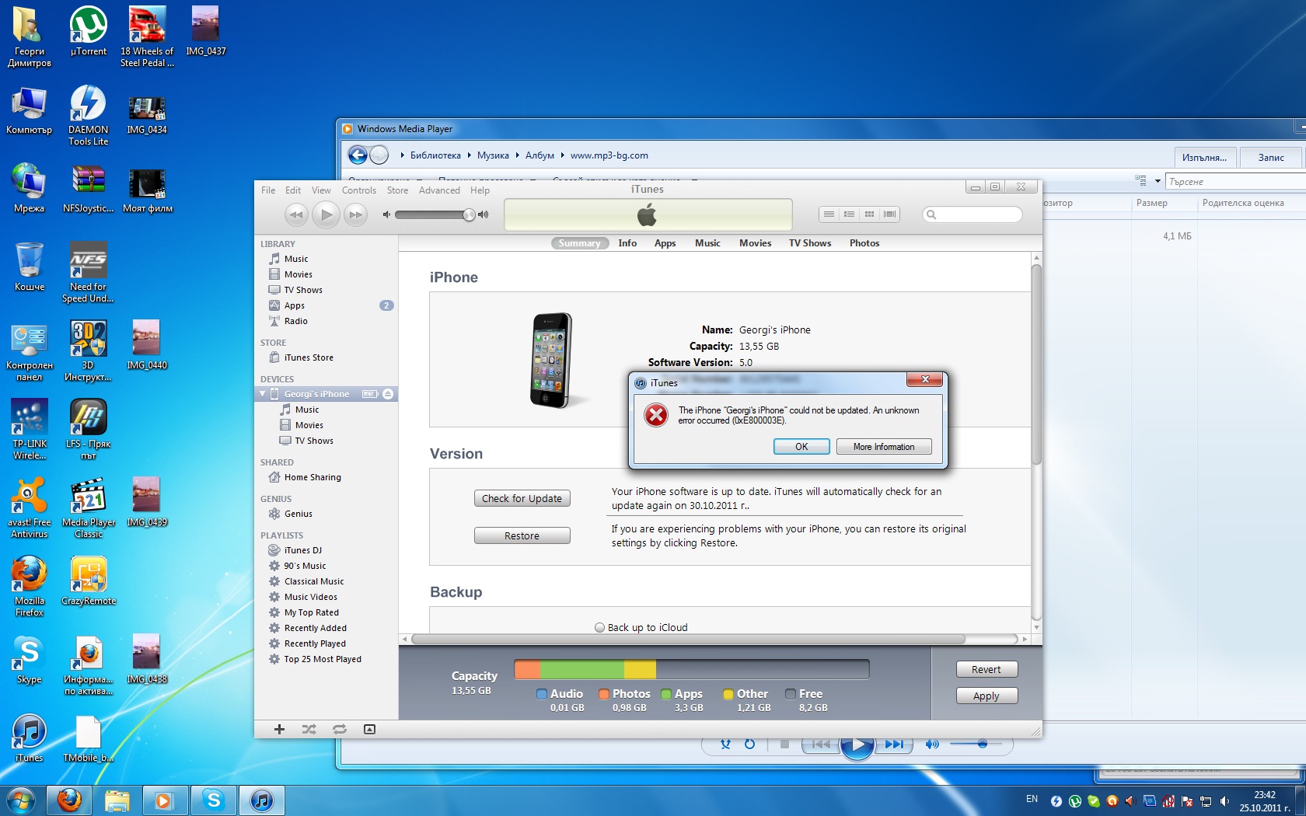
Task: Select the grid view button in iTunes
Action: click(x=869, y=214)
